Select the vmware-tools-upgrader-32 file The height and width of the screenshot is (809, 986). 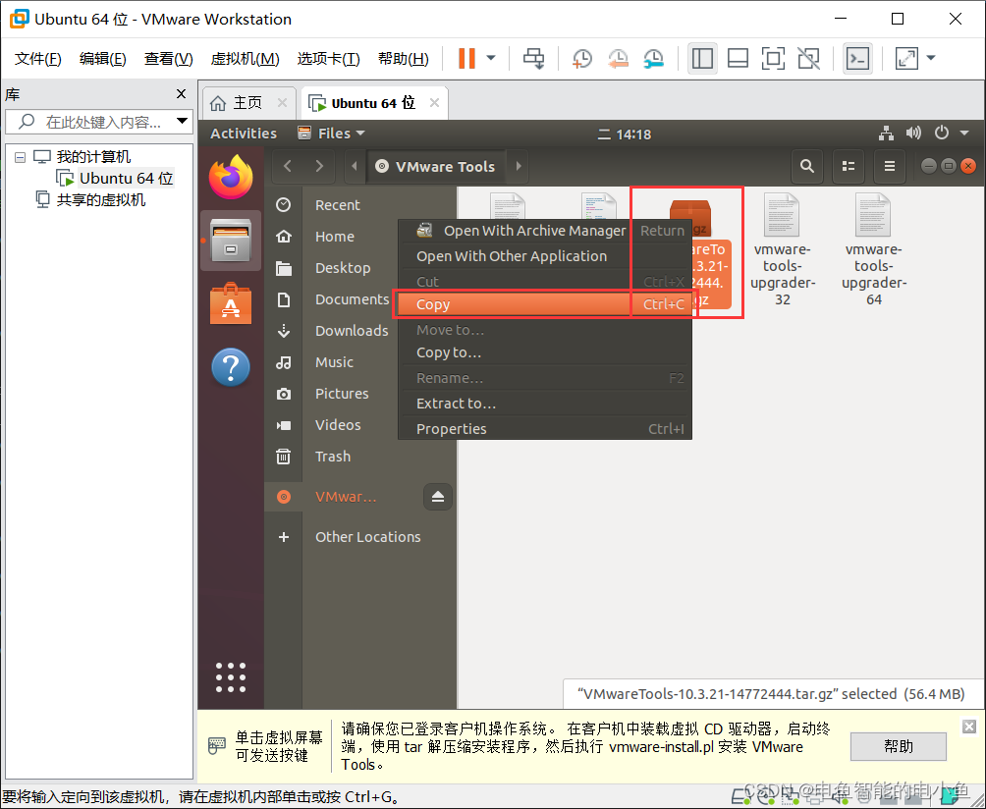point(783,250)
